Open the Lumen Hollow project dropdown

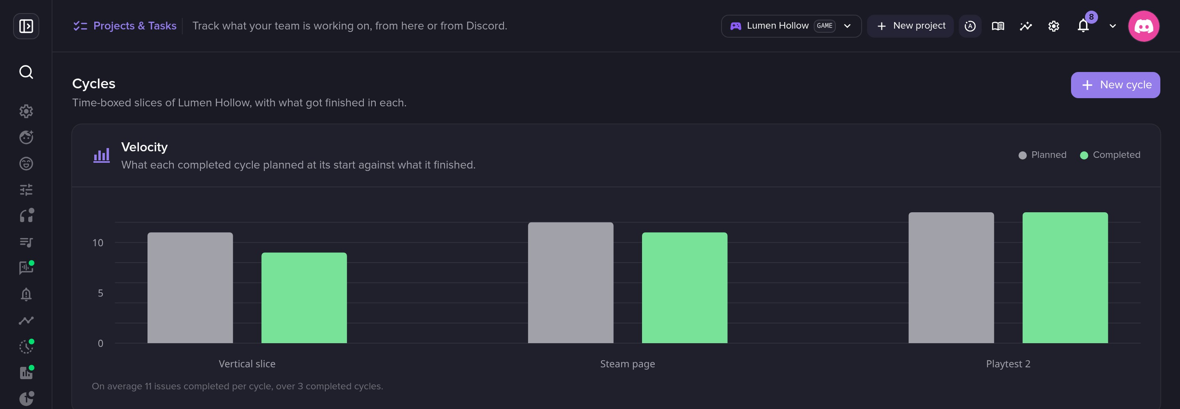click(791, 26)
